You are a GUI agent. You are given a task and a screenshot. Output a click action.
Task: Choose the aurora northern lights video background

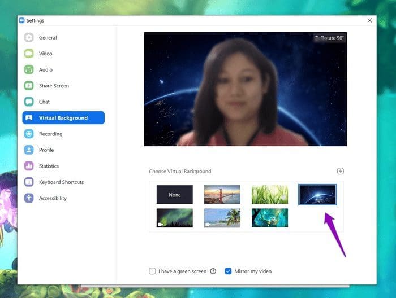[x=174, y=218]
